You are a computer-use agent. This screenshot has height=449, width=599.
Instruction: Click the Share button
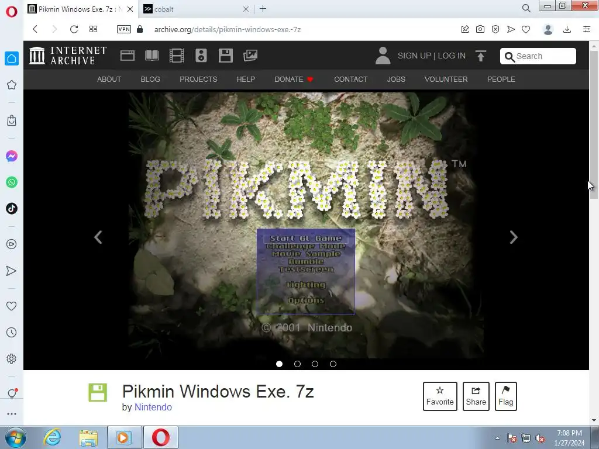476,396
